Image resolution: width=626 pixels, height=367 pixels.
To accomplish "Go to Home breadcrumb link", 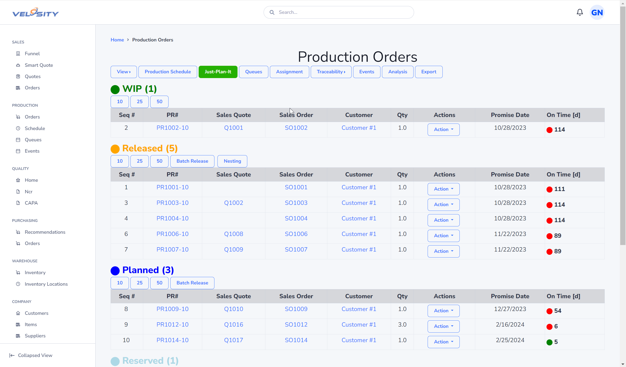I will (x=117, y=40).
